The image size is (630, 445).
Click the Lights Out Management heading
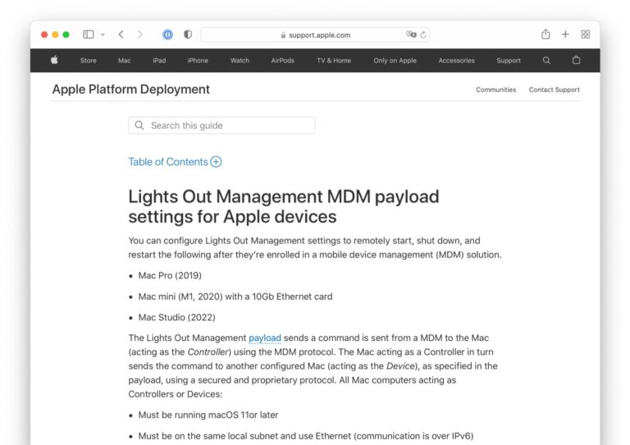point(284,207)
